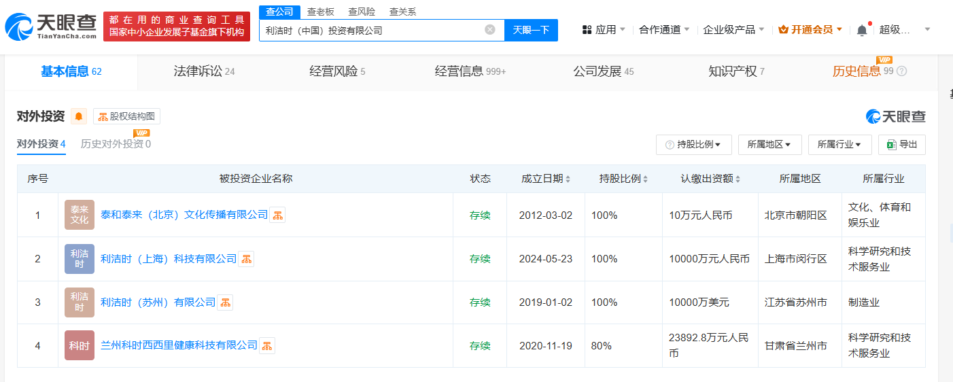This screenshot has width=953, height=382.
Task: Switch to the 查风险 search tab
Action: (362, 12)
